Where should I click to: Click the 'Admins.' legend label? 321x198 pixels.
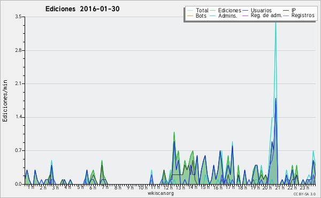pos(228,16)
